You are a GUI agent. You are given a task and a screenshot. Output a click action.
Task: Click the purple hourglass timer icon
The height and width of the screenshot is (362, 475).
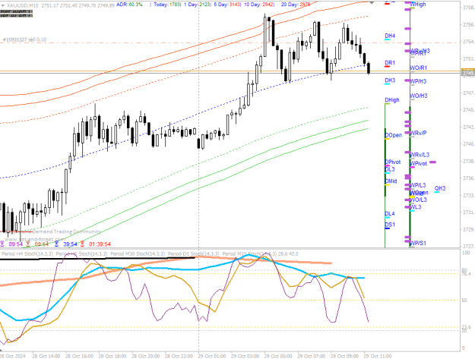point(2,244)
